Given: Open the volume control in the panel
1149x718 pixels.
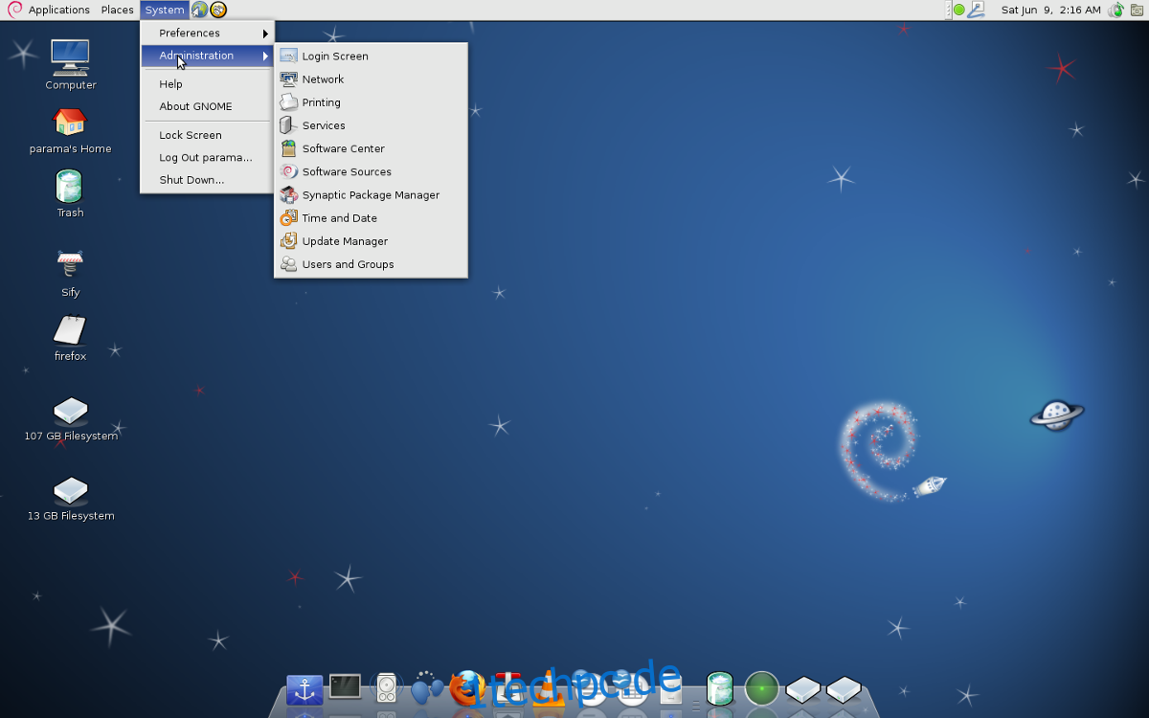Looking at the screenshot, I should (1115, 10).
